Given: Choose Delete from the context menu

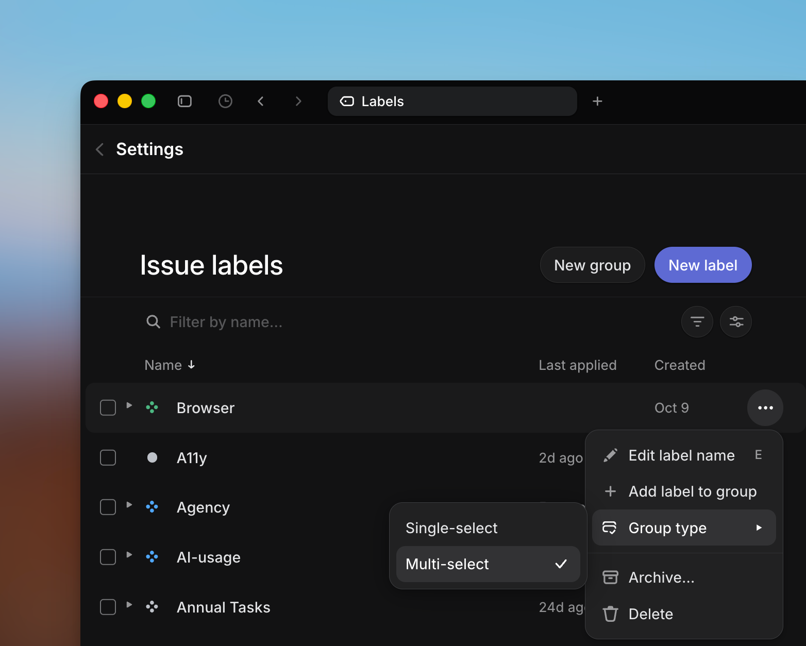Looking at the screenshot, I should coord(684,614).
